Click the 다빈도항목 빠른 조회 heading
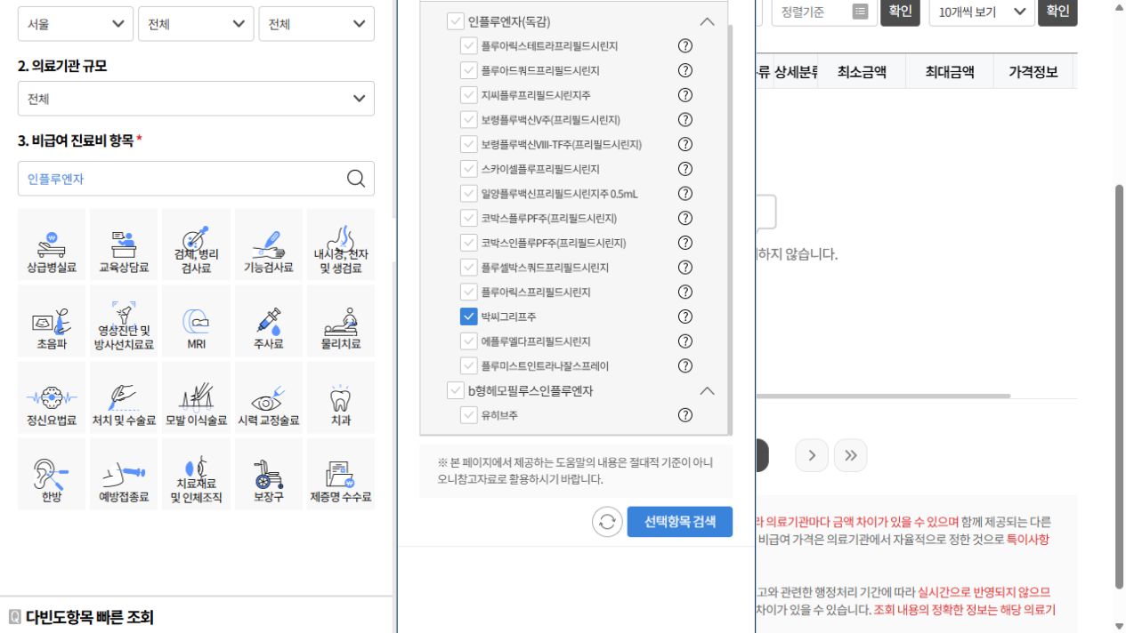This screenshot has height=633, width=1126. [89, 616]
